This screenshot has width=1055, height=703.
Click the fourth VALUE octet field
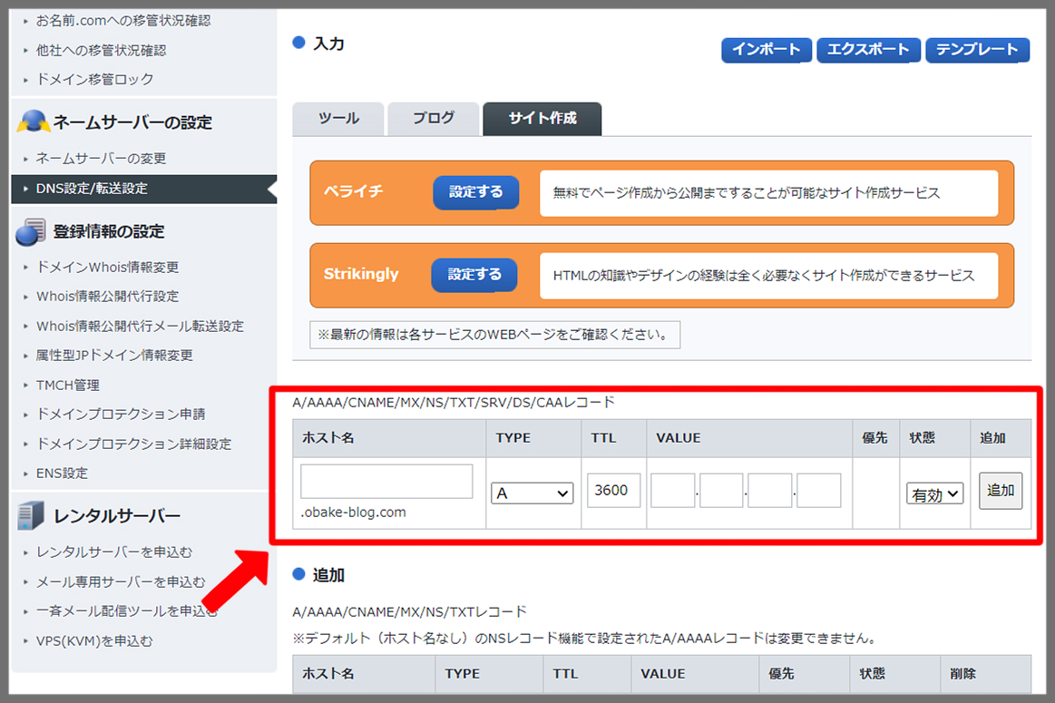[x=819, y=491]
